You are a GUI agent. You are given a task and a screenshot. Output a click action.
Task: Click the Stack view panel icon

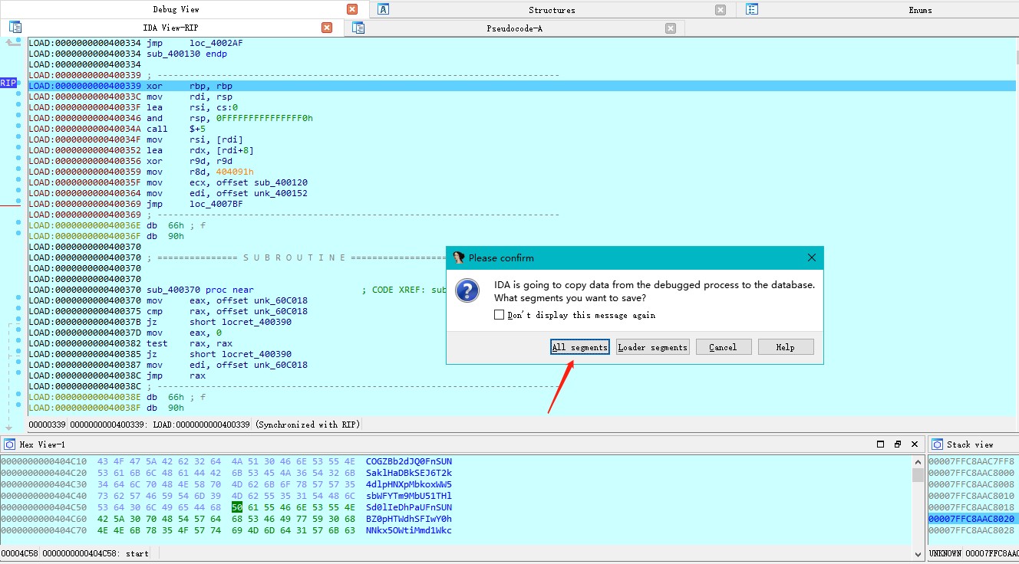[937, 444]
